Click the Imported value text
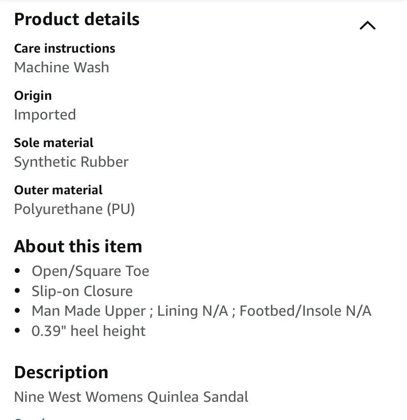The image size is (407, 420). [45, 115]
